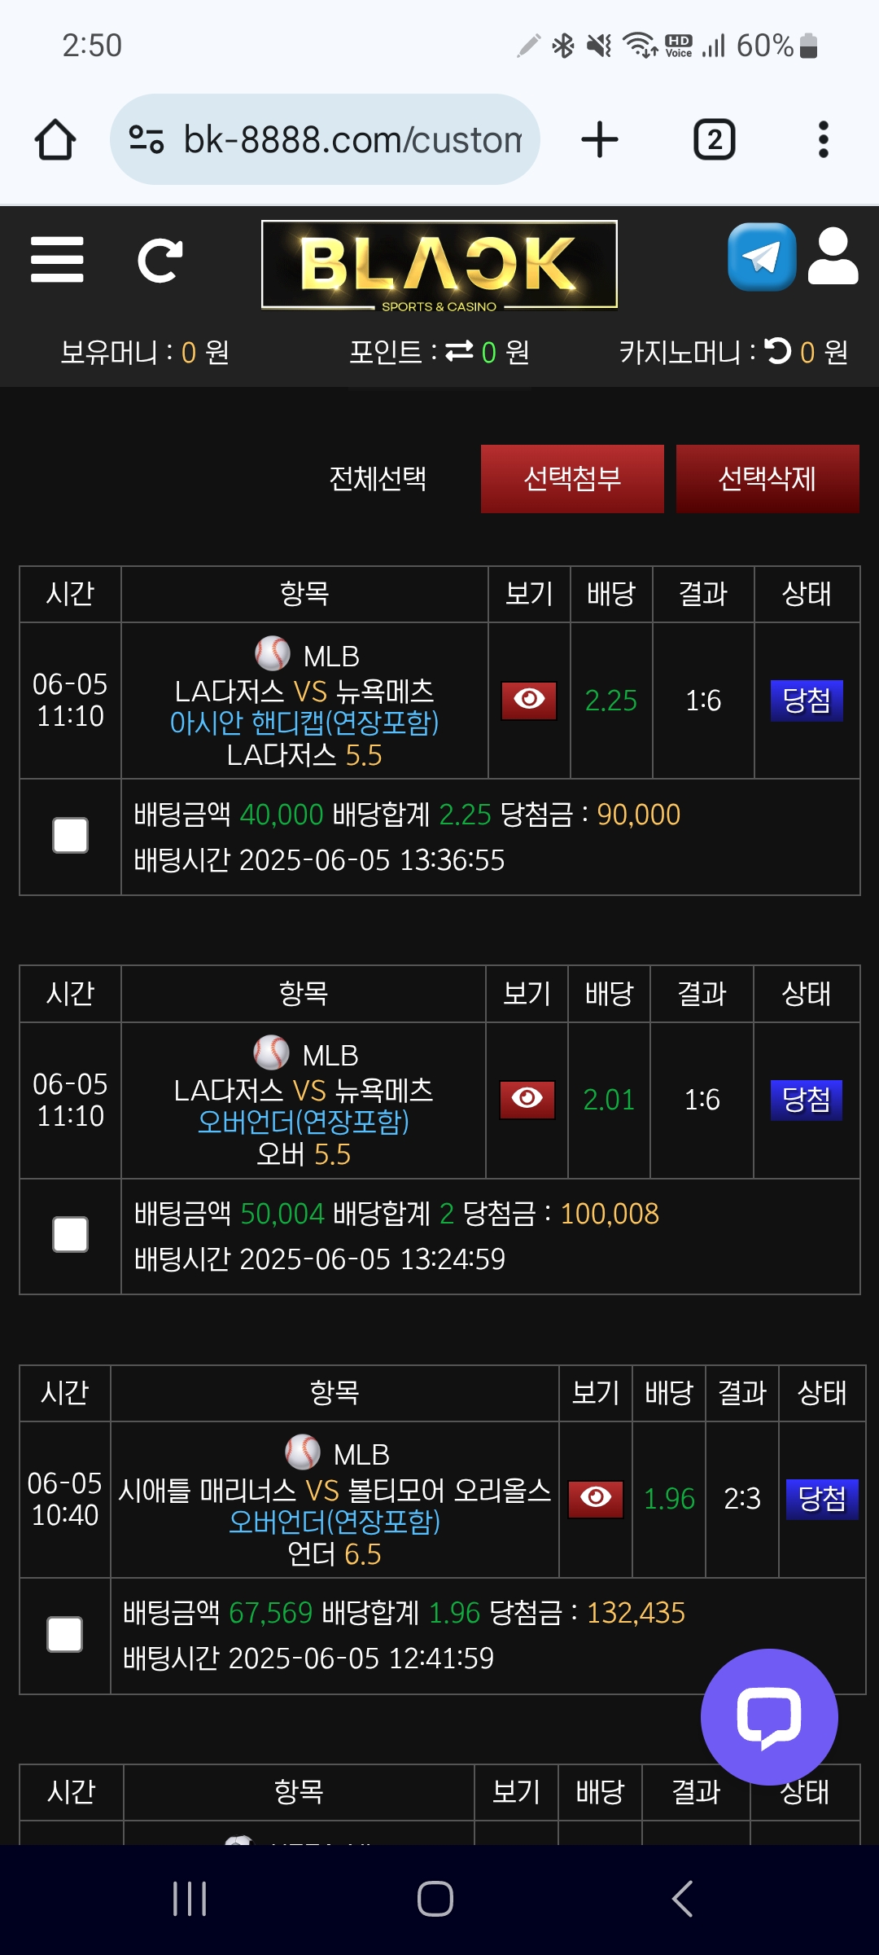Tap the page refresh icon
The image size is (879, 1955).
click(x=160, y=261)
